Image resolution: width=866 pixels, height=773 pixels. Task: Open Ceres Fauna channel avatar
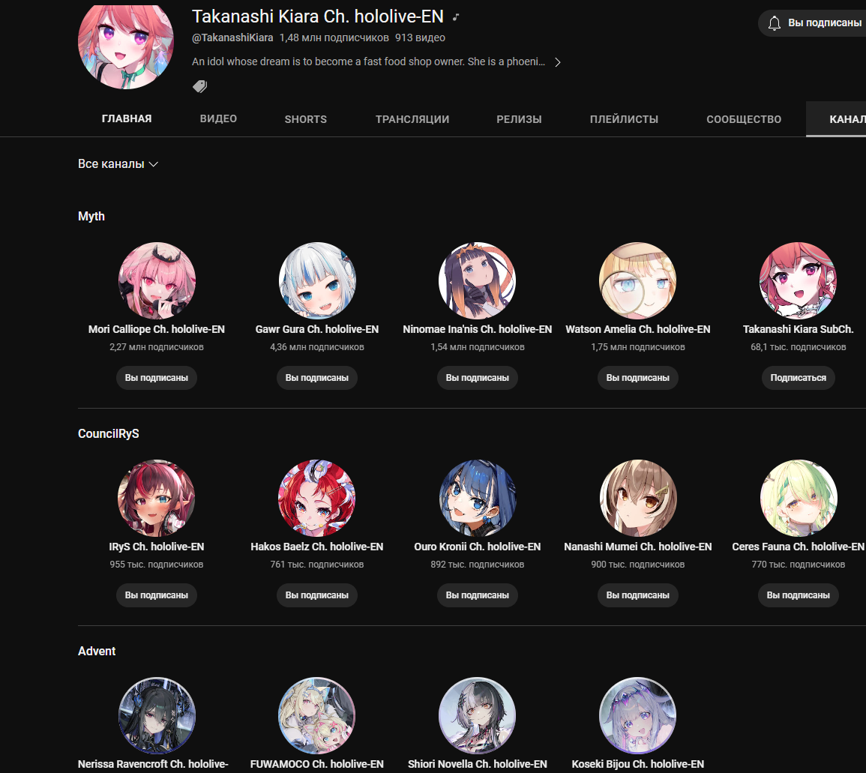point(798,498)
